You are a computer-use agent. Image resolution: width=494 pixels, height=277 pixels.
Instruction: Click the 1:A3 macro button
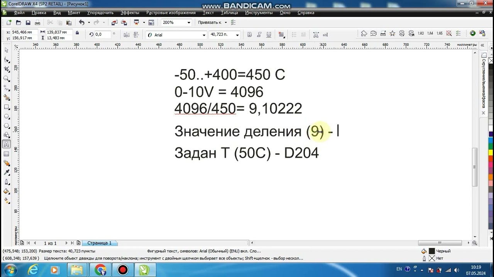(x=421, y=33)
